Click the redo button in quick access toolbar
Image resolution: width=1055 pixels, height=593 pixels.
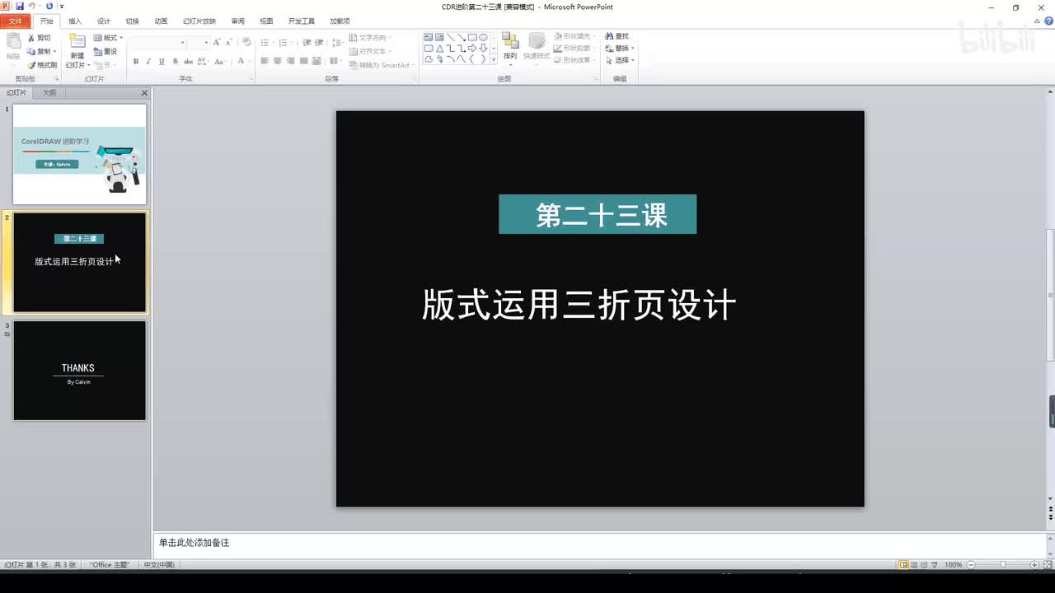point(49,6)
